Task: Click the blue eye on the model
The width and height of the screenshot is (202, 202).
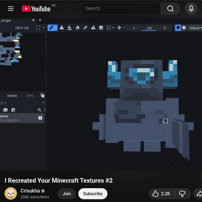Action: tap(142, 76)
